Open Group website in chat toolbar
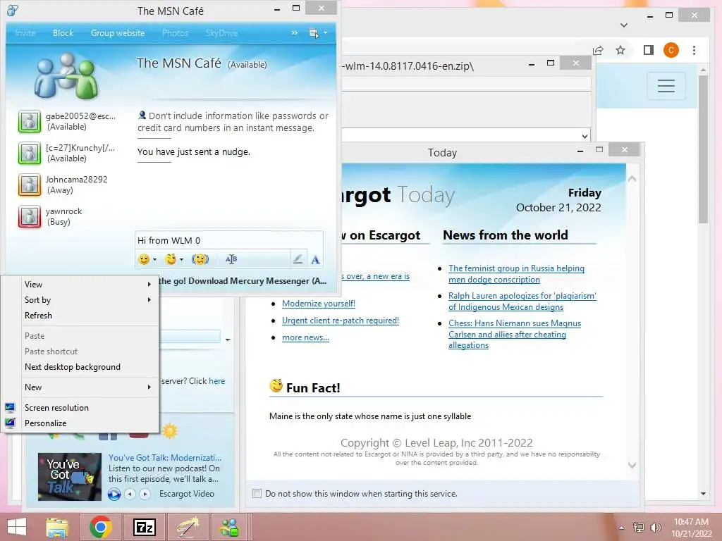The height and width of the screenshot is (541, 722). [x=118, y=33]
